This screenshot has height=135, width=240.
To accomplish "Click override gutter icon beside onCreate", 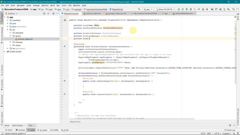I will point(65,46).
